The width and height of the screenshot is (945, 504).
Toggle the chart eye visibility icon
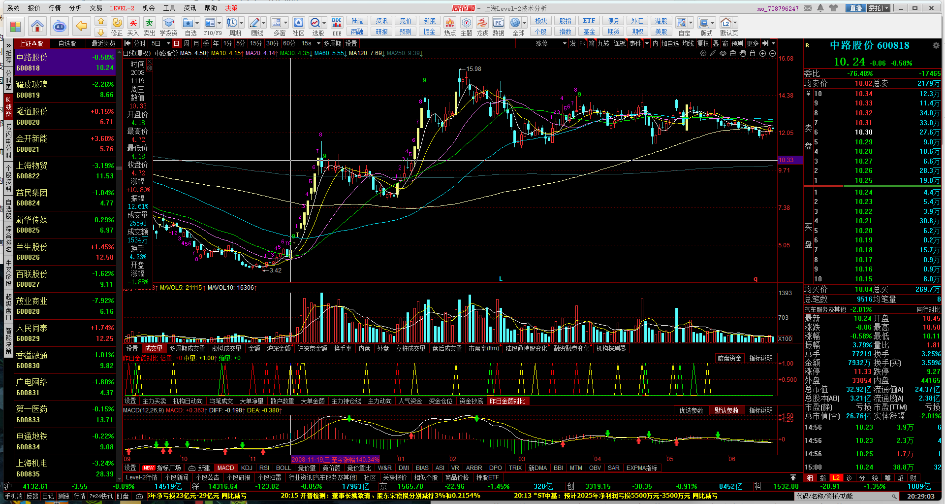coord(723,53)
